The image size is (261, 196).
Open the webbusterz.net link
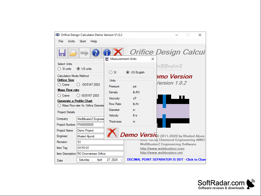coord(161,152)
